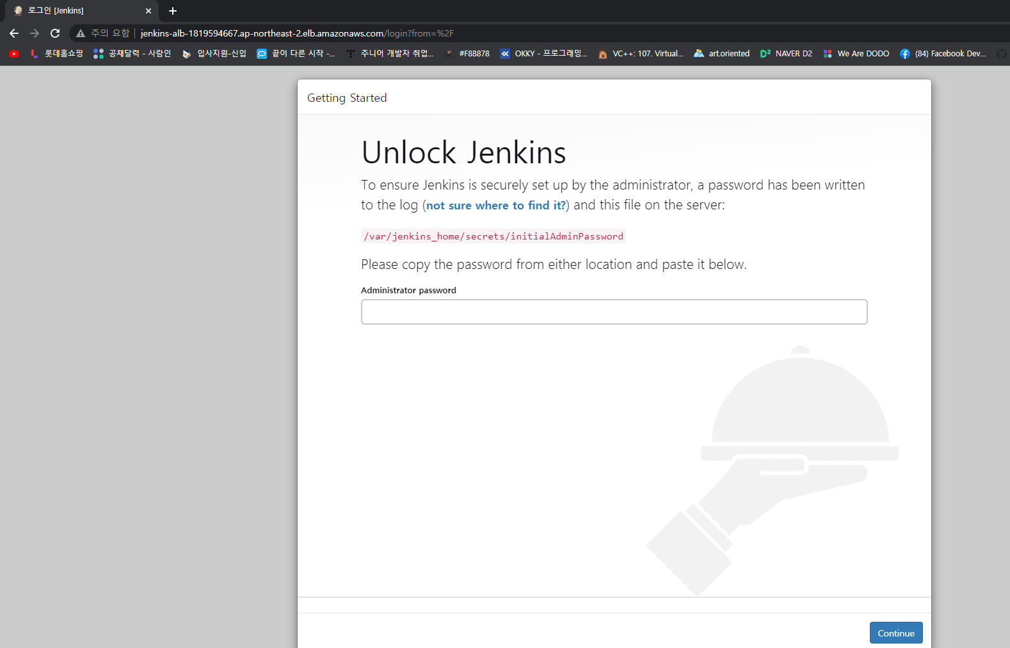Open the OKKY - 프로그래밍 bookmark
Viewport: 1010px width, 648px height.
[543, 54]
